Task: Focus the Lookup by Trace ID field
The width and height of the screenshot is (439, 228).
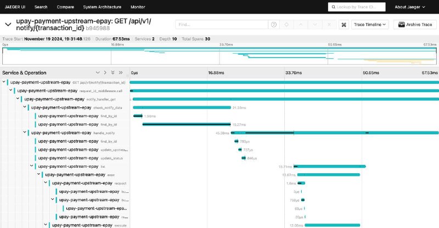Action: [357, 7]
